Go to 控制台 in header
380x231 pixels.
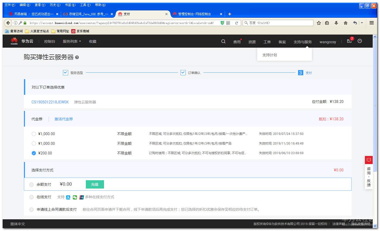(50, 41)
